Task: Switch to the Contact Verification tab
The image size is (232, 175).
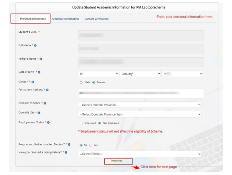Action: (x=97, y=19)
